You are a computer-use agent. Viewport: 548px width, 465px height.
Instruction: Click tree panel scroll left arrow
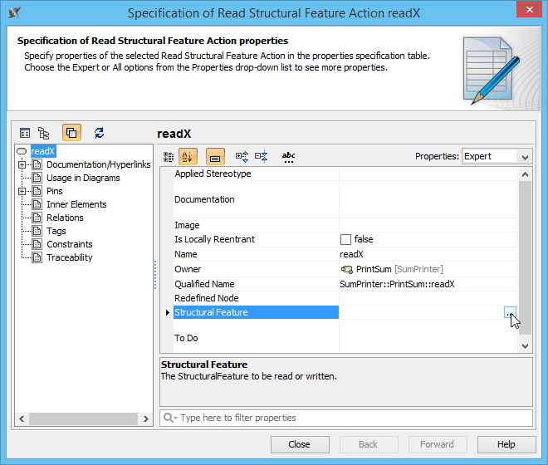point(22,418)
